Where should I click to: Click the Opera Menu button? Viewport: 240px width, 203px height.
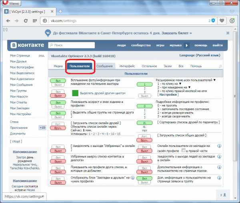point(12,3)
